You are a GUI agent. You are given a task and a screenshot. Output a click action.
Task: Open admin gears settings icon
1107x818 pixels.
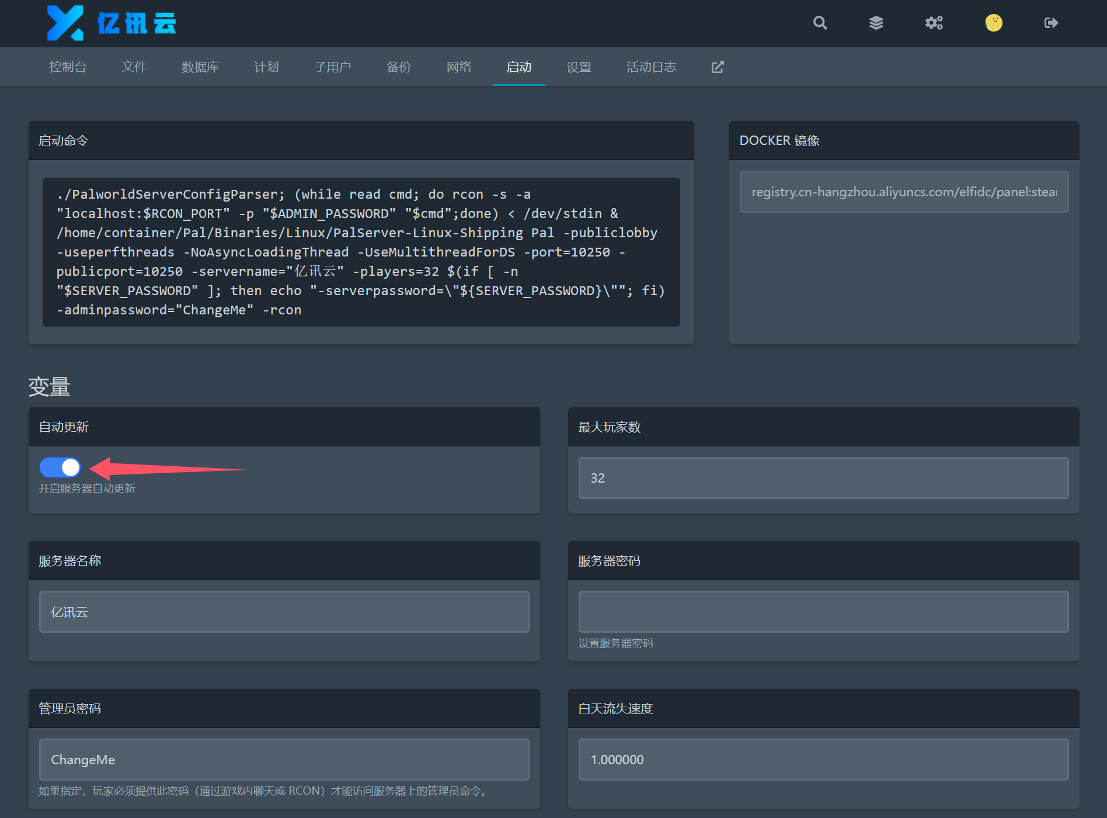[934, 23]
